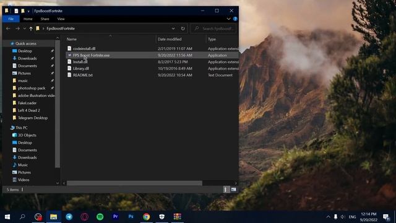Click the Properties icon in title bar

[16, 11]
